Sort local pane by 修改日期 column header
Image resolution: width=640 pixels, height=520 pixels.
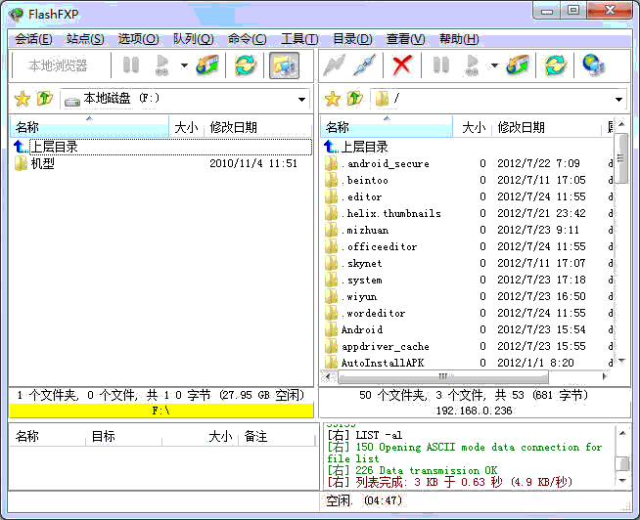pyautogui.click(x=257, y=127)
